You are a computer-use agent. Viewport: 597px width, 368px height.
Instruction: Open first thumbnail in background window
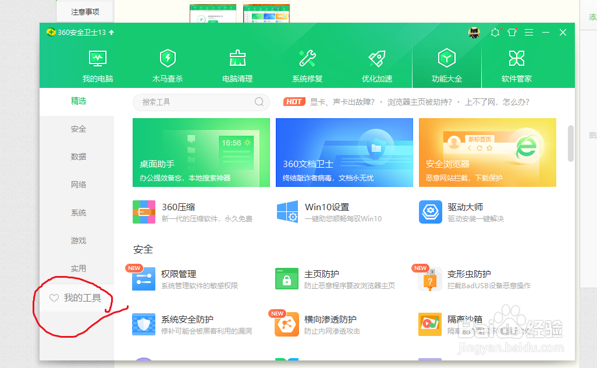point(213,13)
